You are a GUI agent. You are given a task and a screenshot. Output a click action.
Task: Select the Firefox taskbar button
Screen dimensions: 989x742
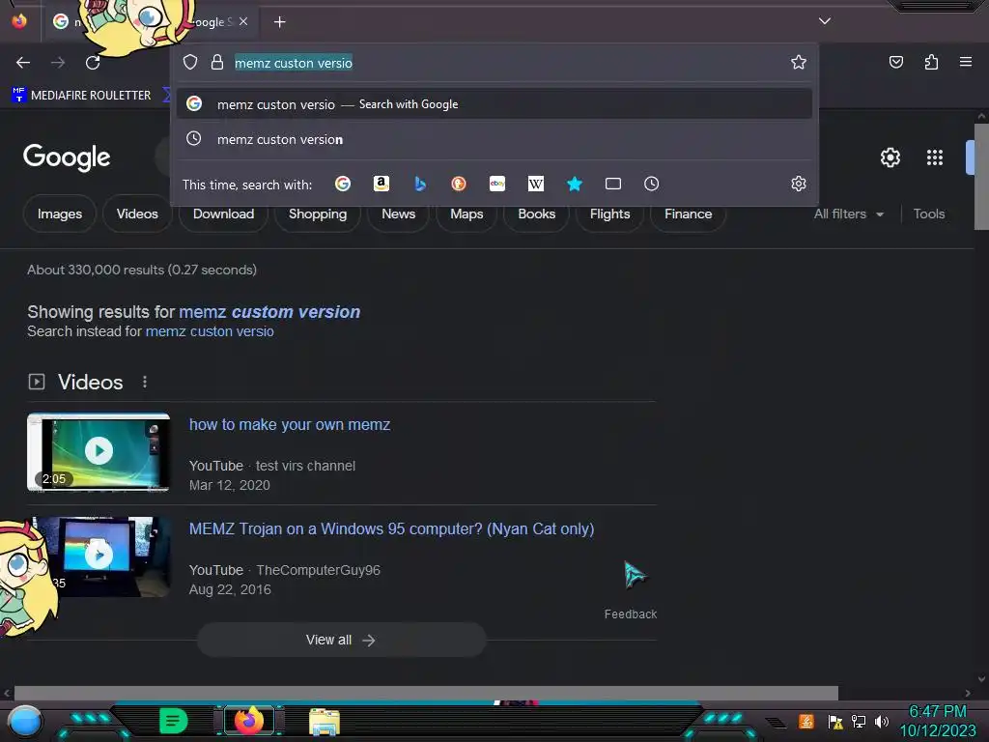pyautogui.click(x=248, y=721)
